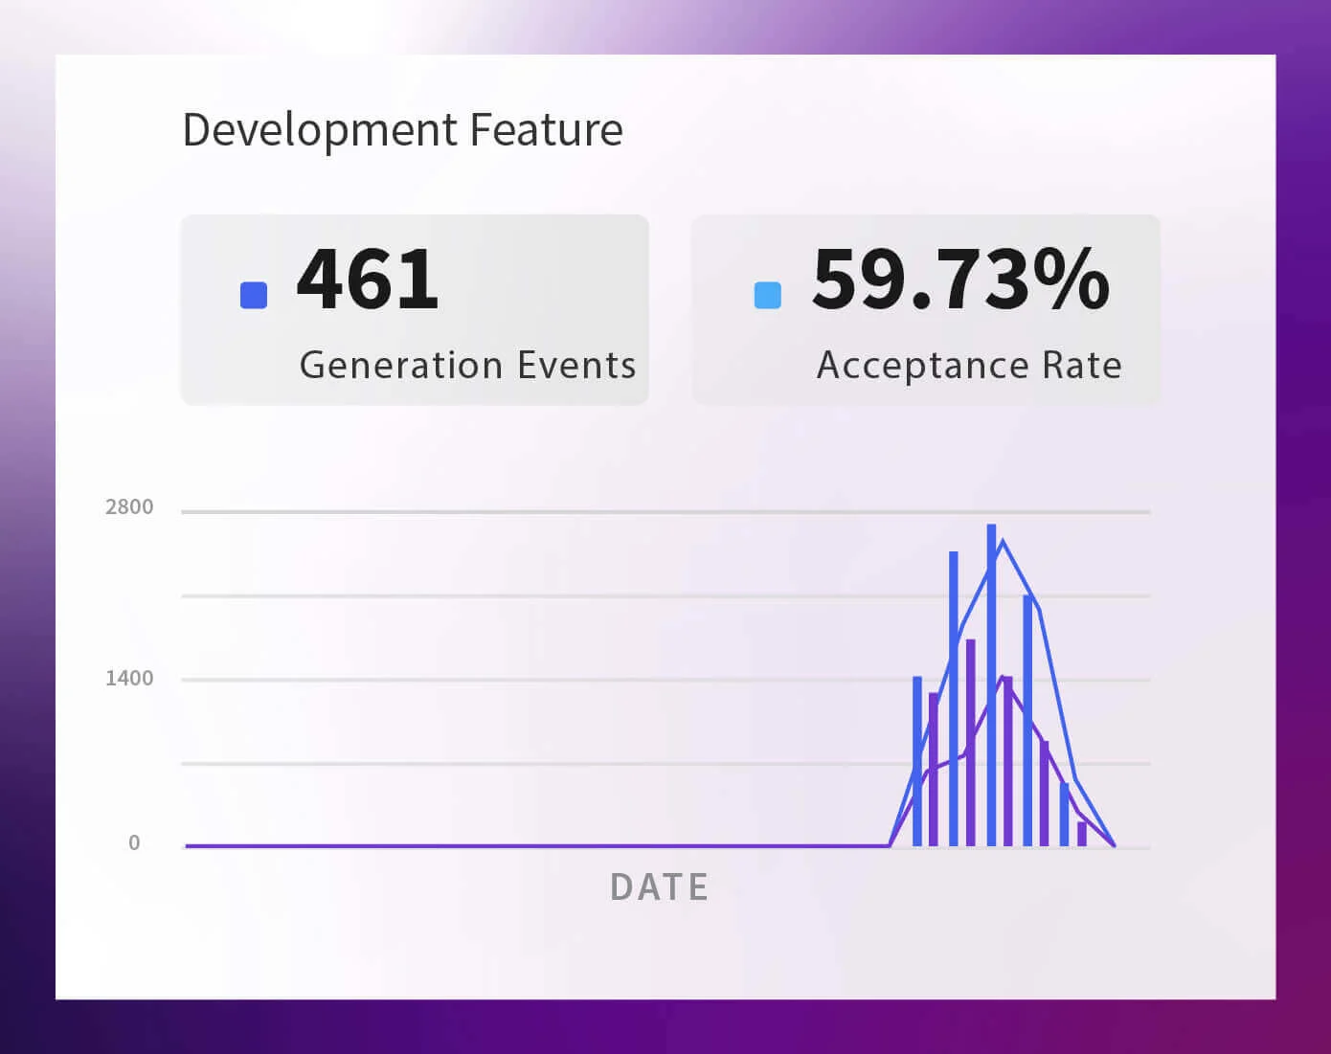This screenshot has height=1054, width=1331.
Task: Click the Development Feature heading
Action: (402, 130)
